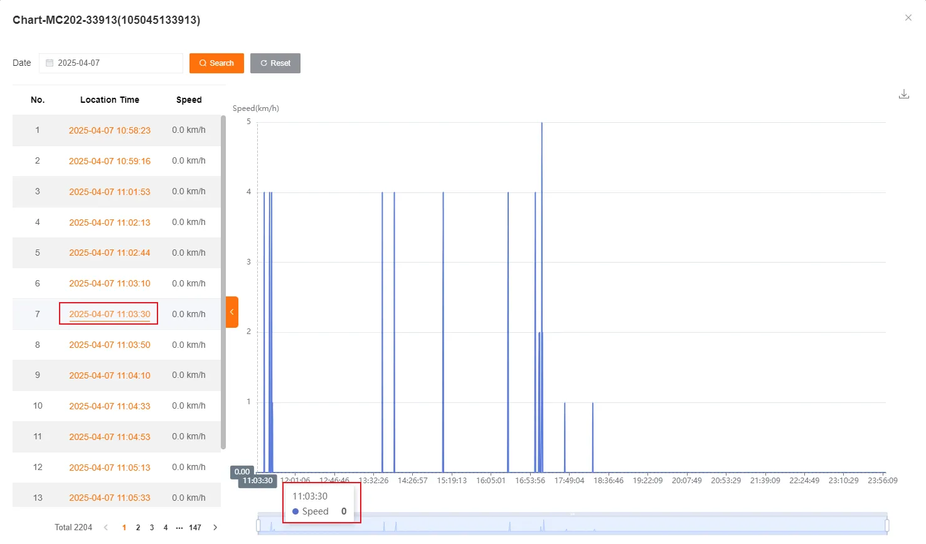
Task: Go to previous page with left arrow
Action: point(105,527)
